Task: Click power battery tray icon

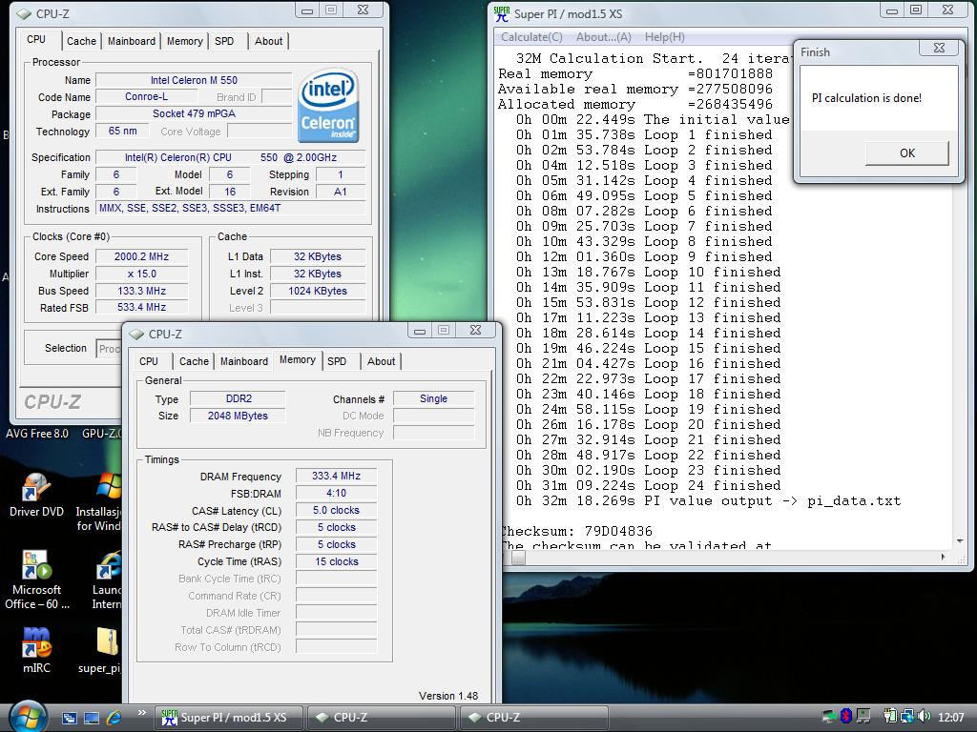Action: (x=889, y=717)
